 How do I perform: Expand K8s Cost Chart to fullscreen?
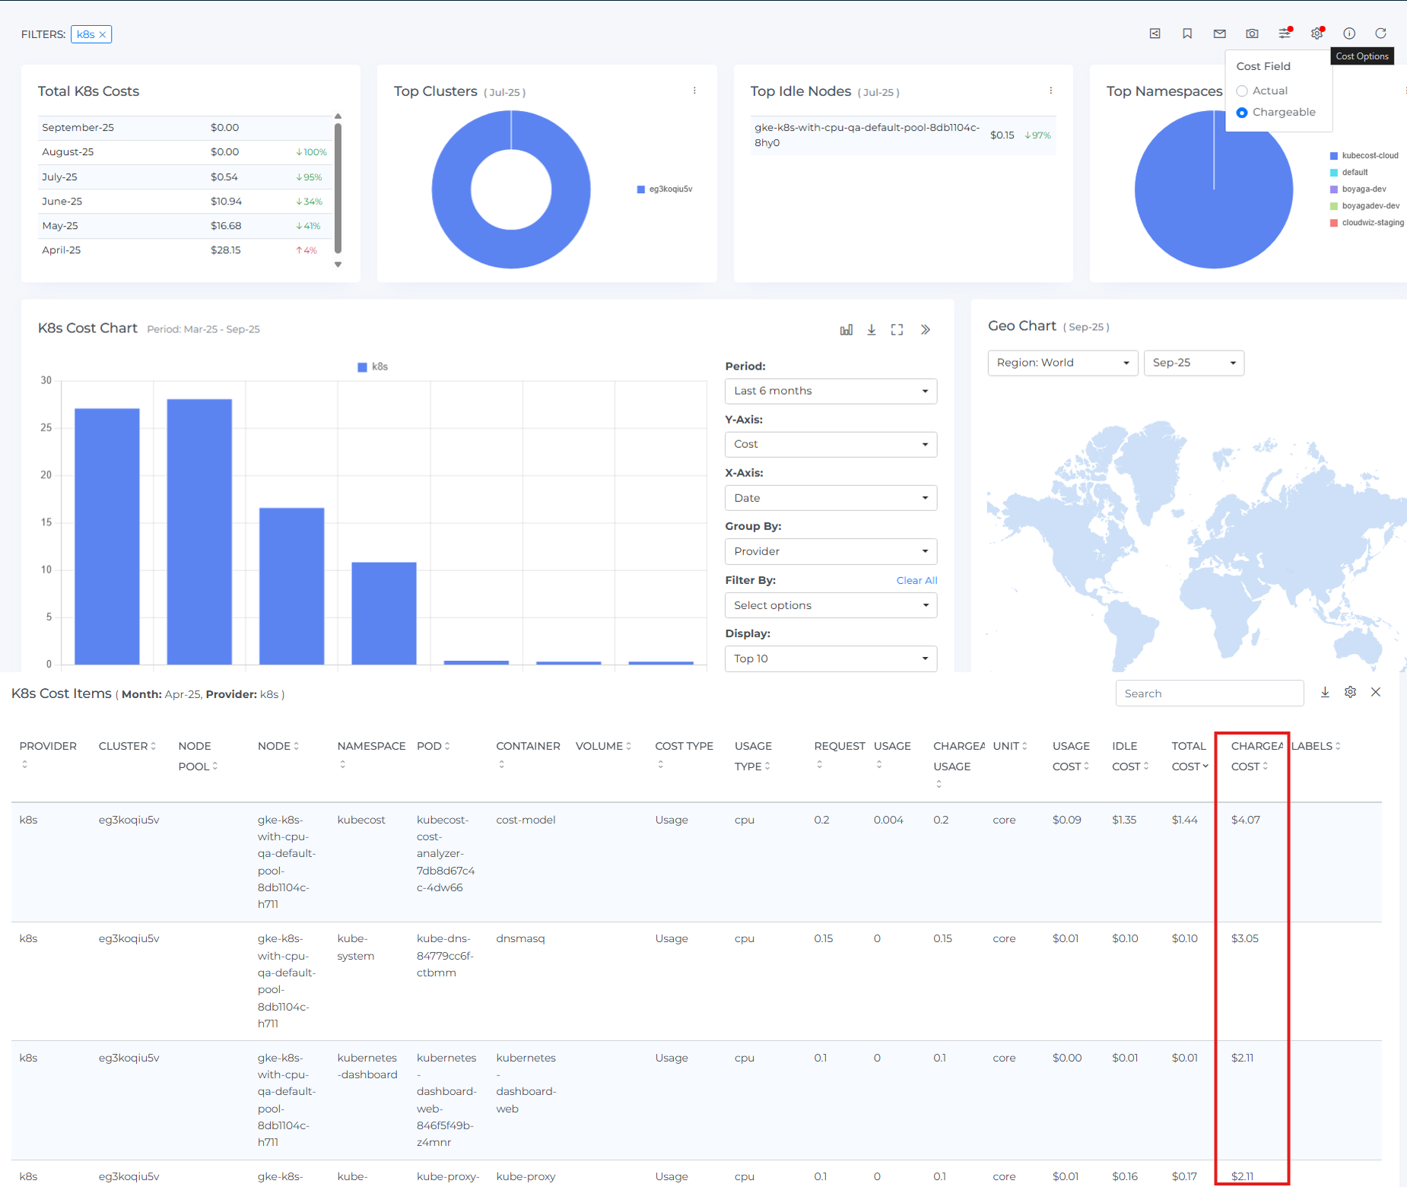click(x=897, y=329)
